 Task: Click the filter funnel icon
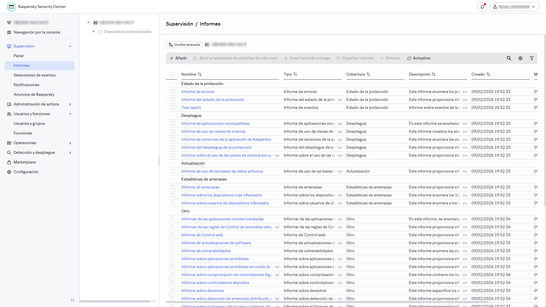[x=531, y=58]
